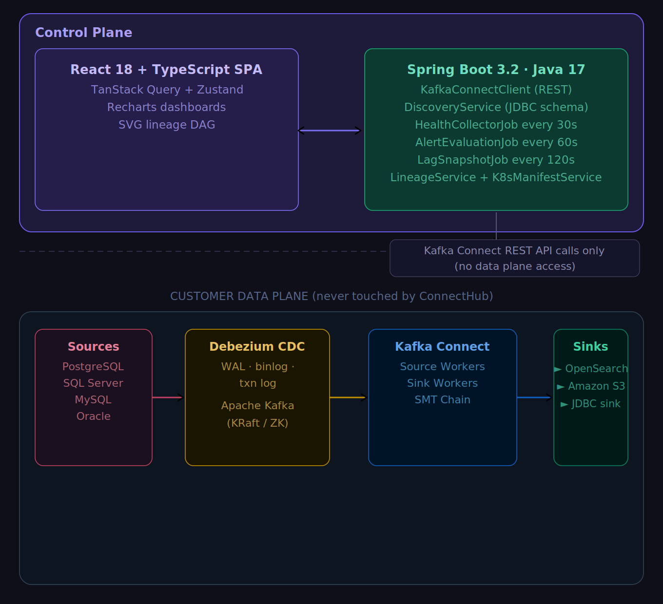This screenshot has width=663, height=604.
Task: Click the "(KRaft / ZK)" text
Action: click(258, 423)
